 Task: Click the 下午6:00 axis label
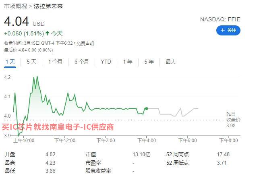[x=188, y=141]
